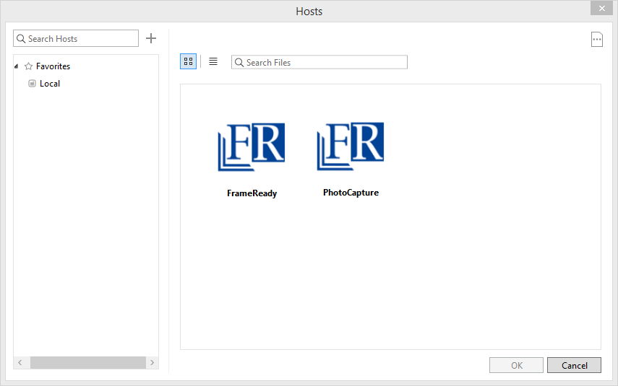Click the Favorites star icon
This screenshot has width=618, height=386.
[x=28, y=66]
